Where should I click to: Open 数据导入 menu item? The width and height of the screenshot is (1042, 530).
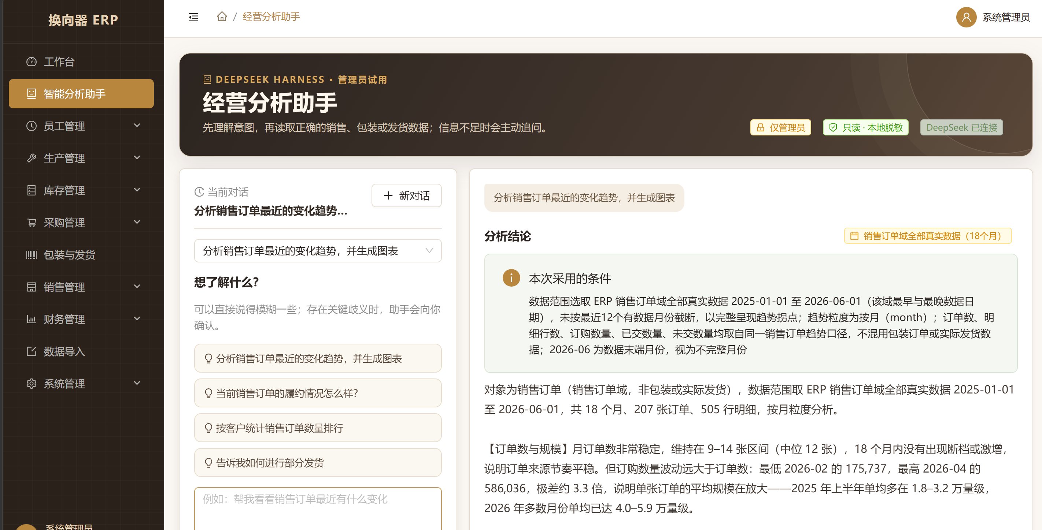coord(81,351)
